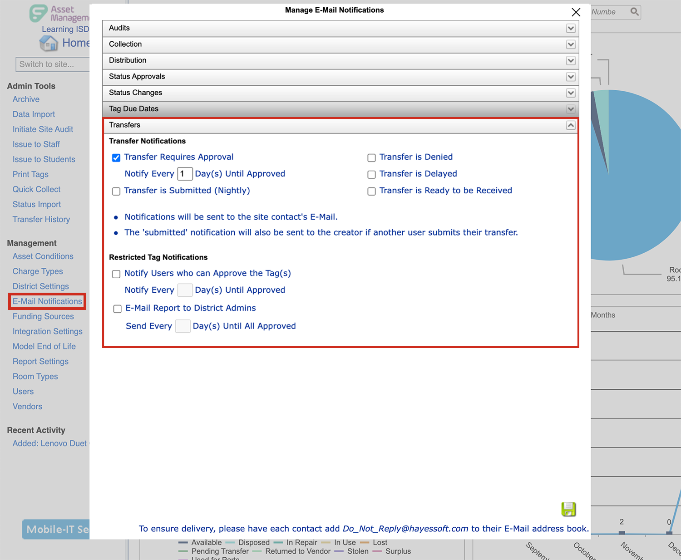This screenshot has height=560, width=681.
Task: Click the Asset Management logo icon
Action: pyautogui.click(x=39, y=14)
